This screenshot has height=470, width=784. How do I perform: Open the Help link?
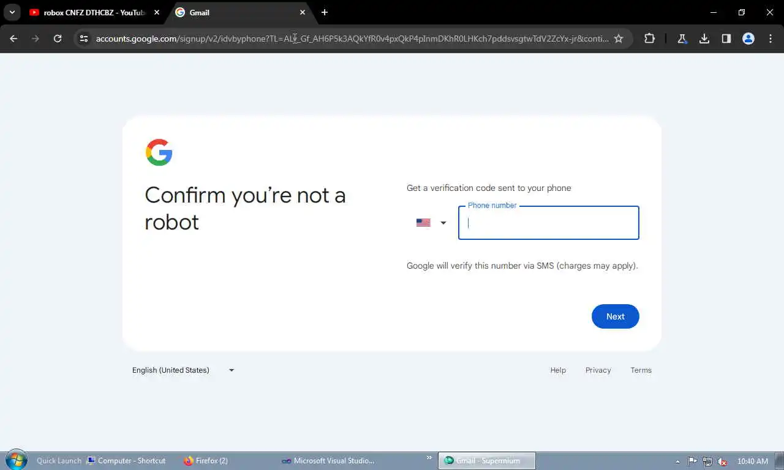coord(558,370)
